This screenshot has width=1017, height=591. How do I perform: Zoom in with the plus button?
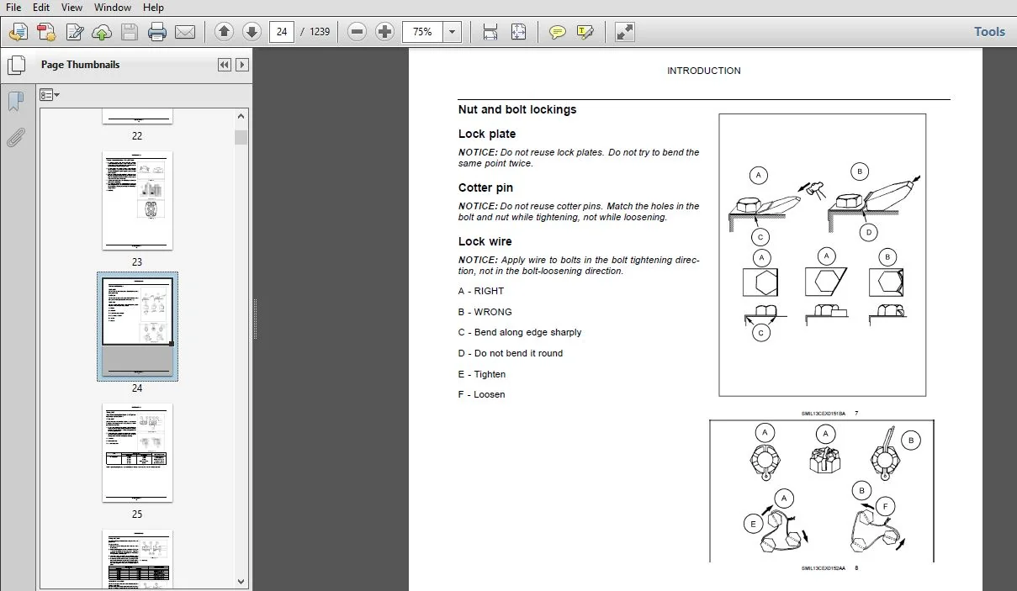pos(385,32)
